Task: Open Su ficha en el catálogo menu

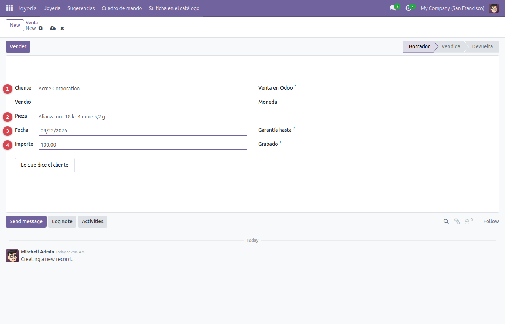Action: [x=174, y=8]
